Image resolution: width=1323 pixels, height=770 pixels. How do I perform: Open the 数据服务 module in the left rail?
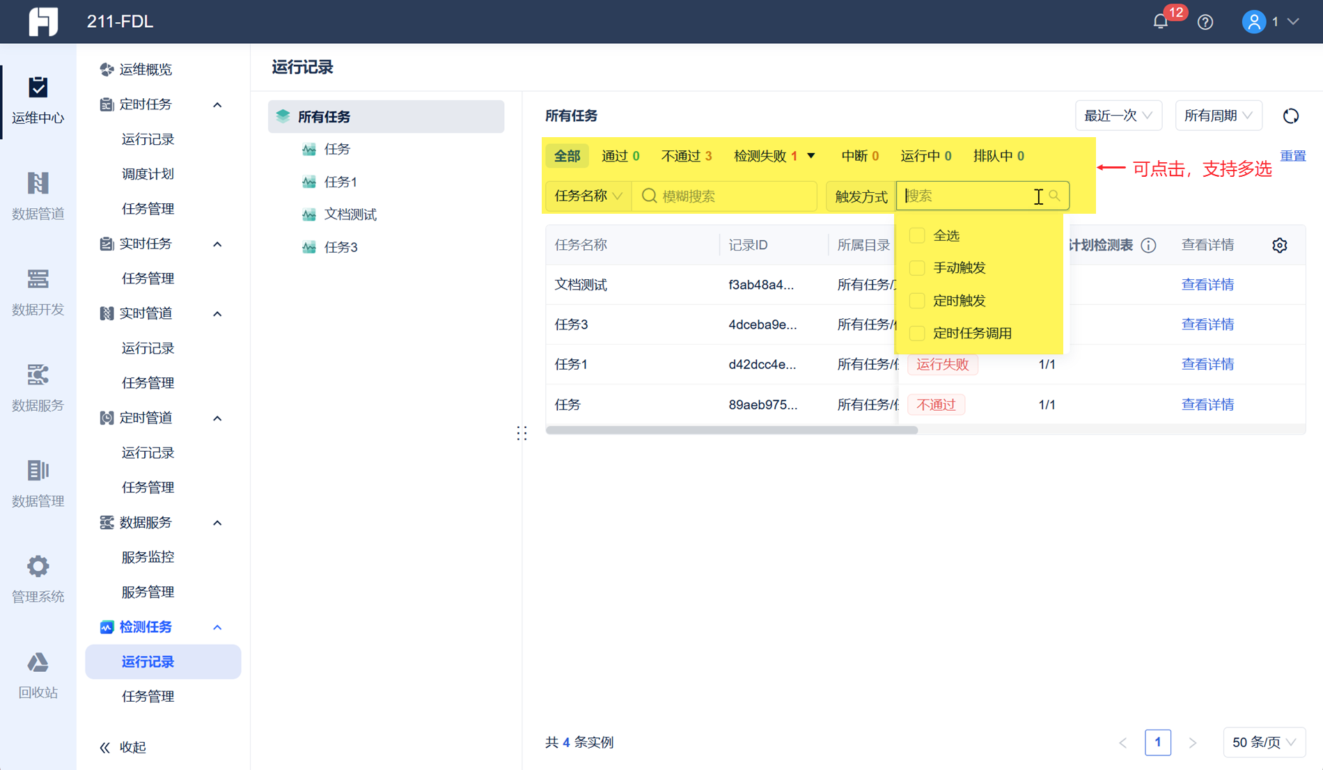click(x=38, y=388)
